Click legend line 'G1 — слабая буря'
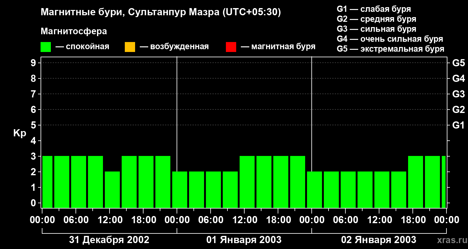The width and height of the screenshot is (468, 249). 374,9
